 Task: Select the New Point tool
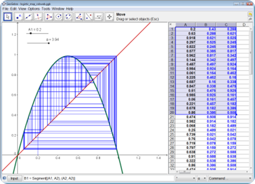coord(19,17)
